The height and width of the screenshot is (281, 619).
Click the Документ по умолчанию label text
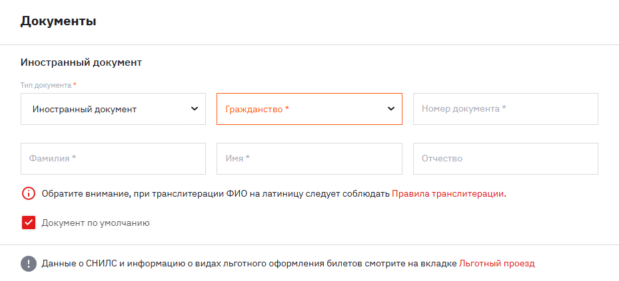point(95,223)
